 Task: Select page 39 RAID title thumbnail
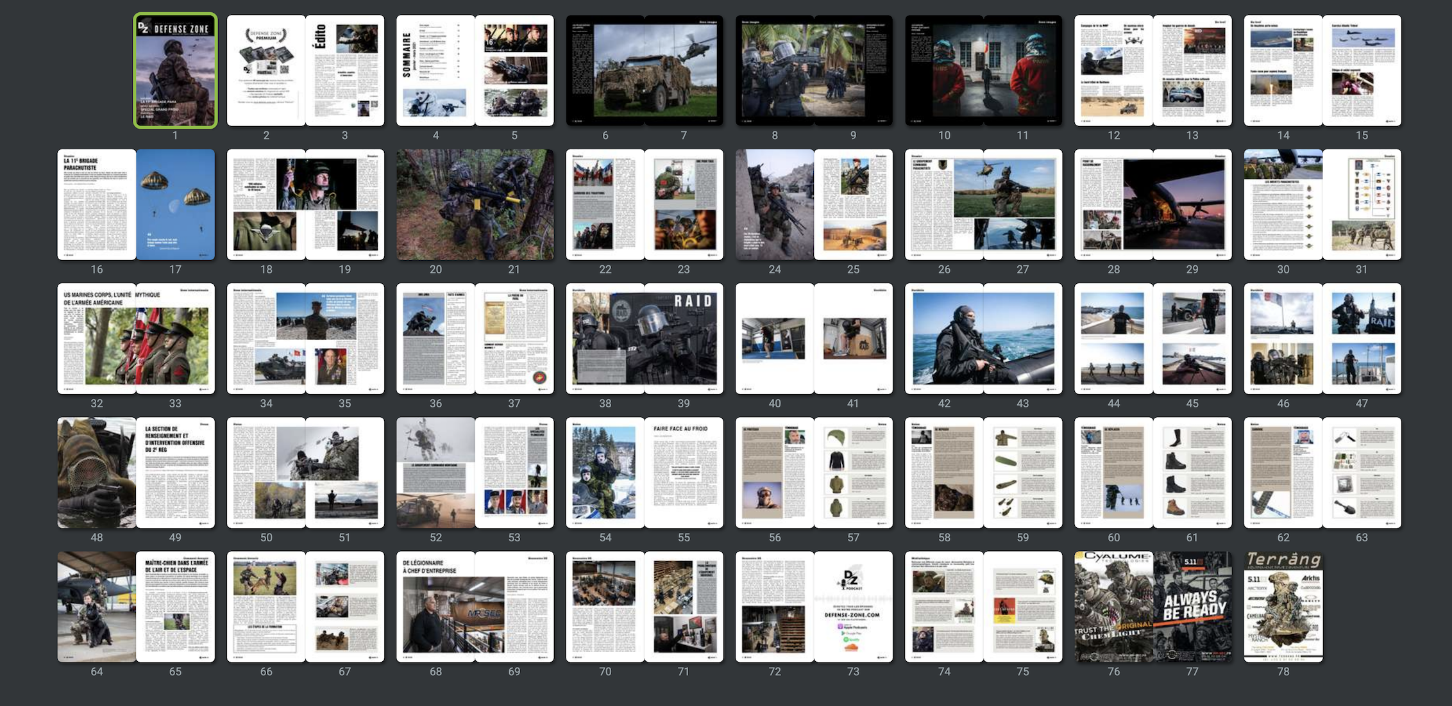(x=684, y=338)
